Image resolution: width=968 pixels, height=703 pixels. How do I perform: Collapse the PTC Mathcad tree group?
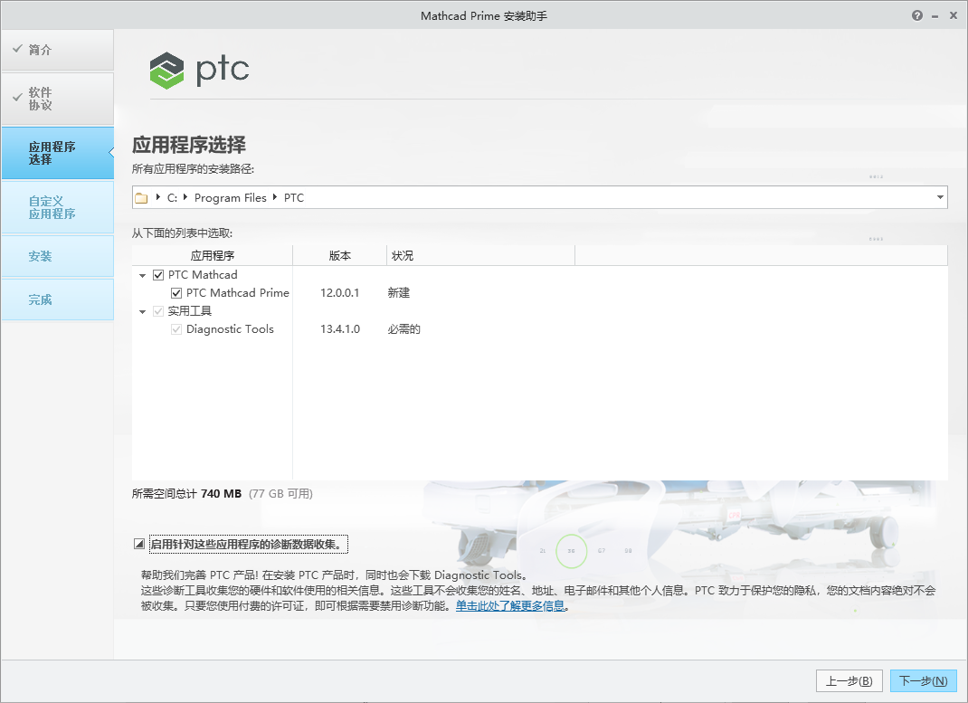point(143,275)
